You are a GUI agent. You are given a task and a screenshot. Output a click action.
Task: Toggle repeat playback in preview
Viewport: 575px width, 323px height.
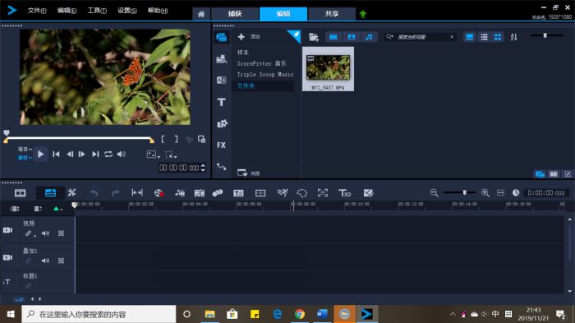(108, 155)
